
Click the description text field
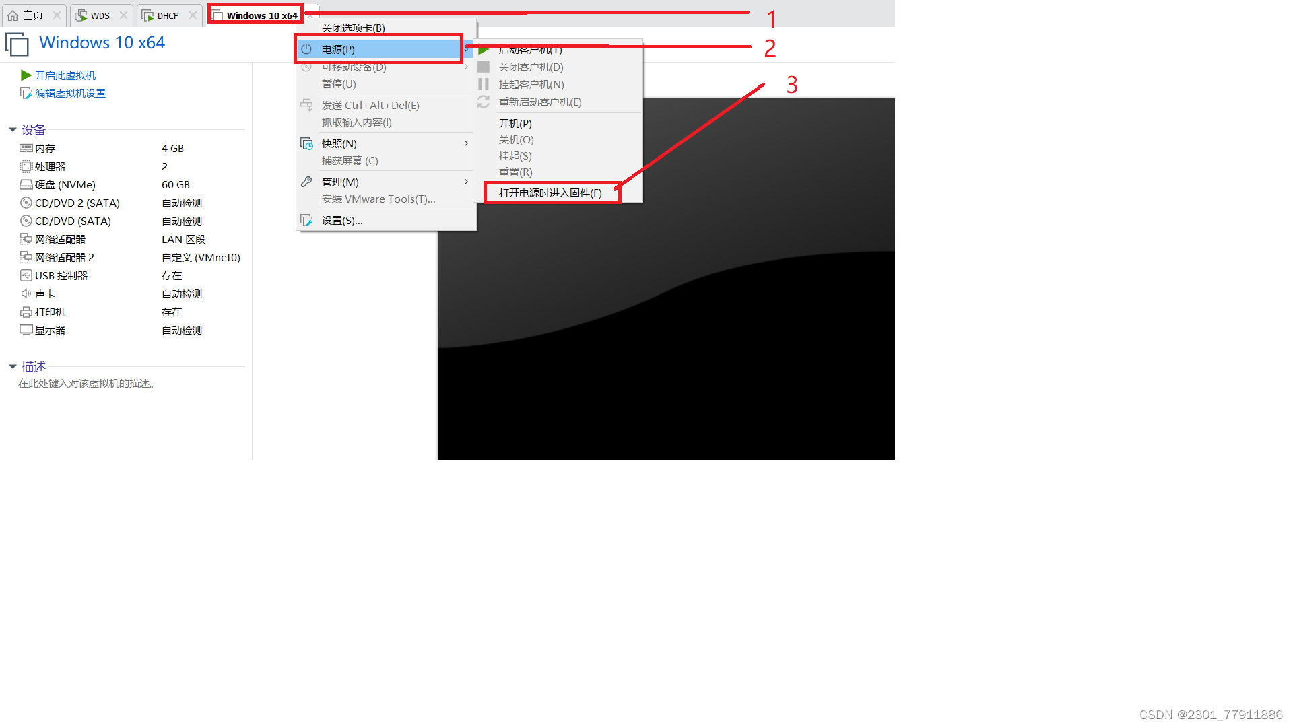click(x=88, y=383)
